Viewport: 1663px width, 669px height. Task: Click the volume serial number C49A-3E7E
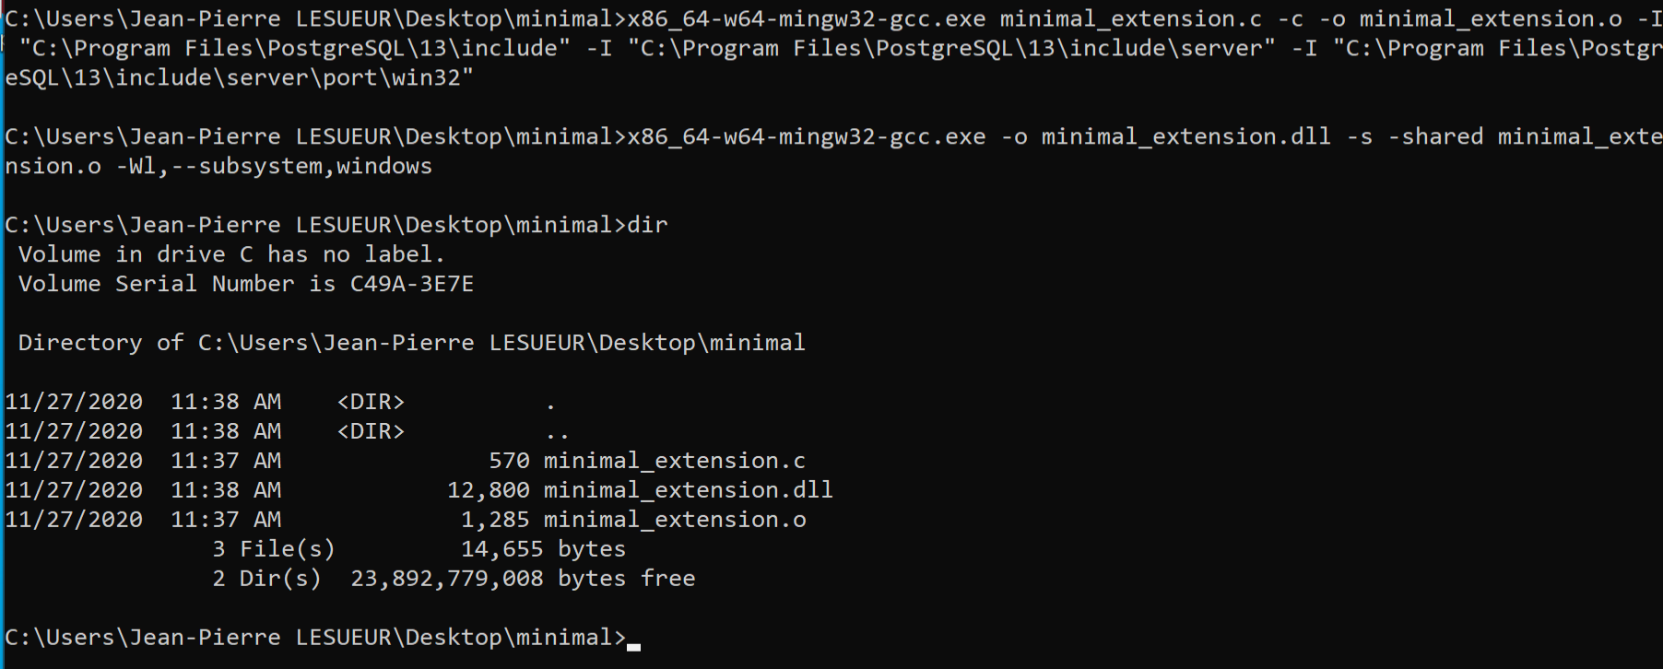pos(412,284)
